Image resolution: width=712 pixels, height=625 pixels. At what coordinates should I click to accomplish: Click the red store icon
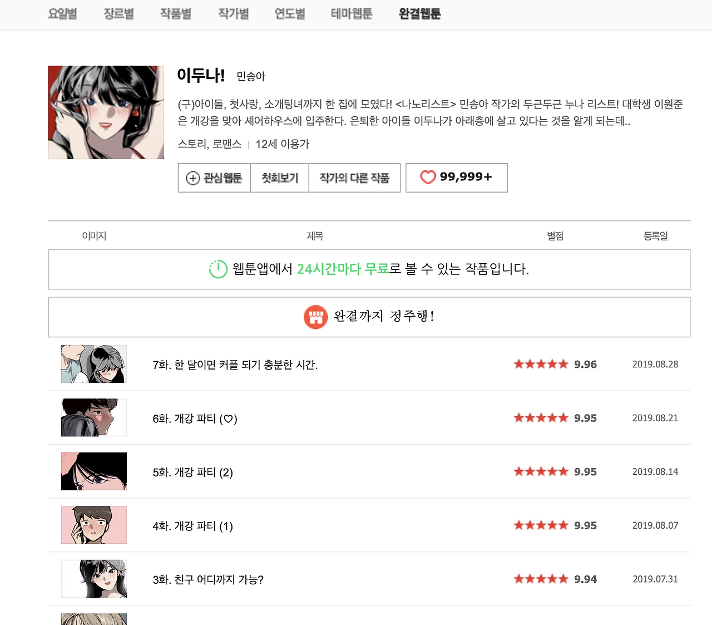[x=315, y=317]
